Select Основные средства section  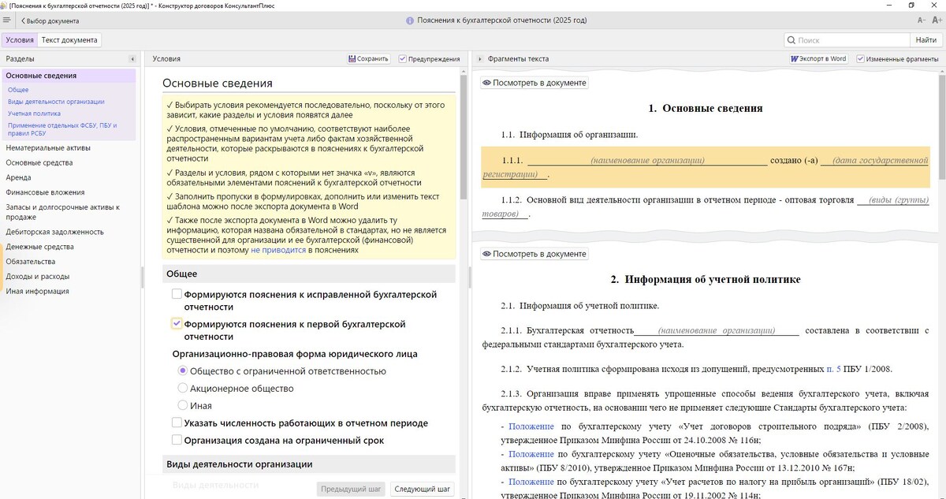[39, 162]
